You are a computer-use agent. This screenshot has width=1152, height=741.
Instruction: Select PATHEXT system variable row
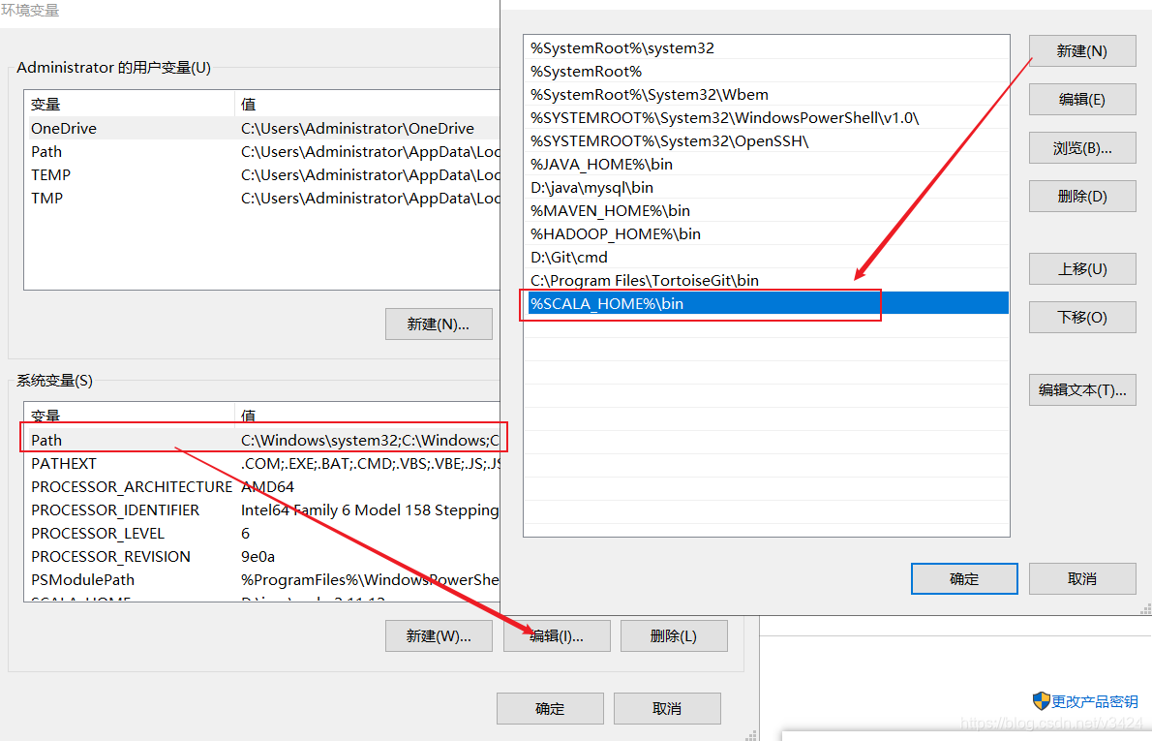pos(263,464)
